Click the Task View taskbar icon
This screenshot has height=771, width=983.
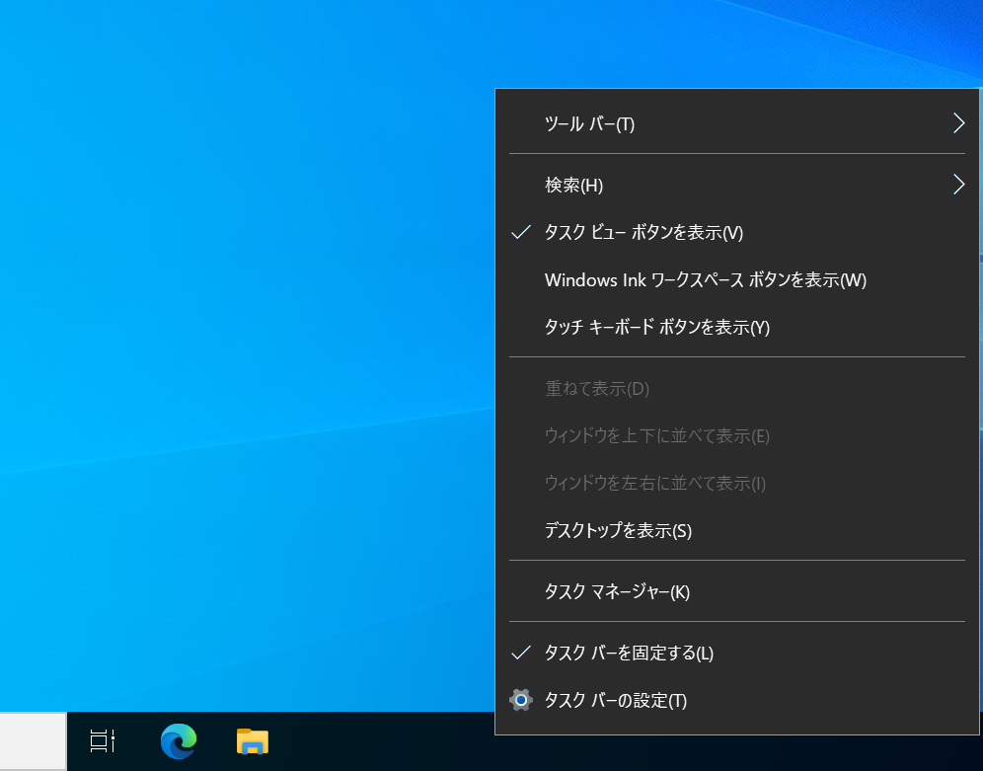103,741
